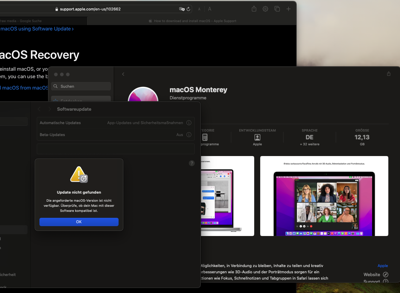Go back using the App Store chevron

[x=123, y=74]
